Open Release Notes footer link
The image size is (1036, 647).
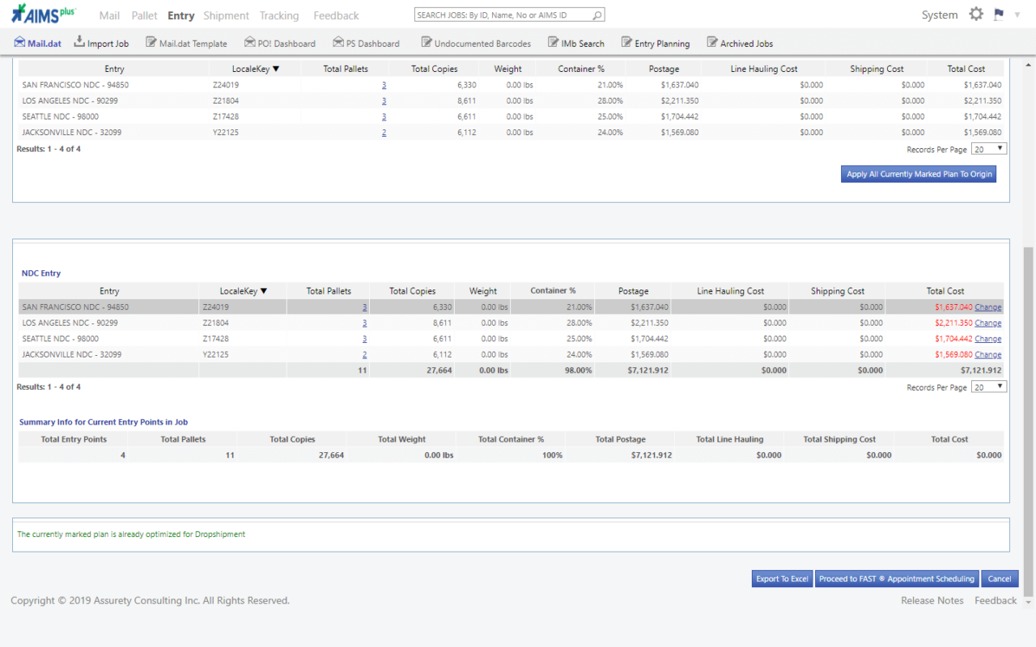coord(932,601)
